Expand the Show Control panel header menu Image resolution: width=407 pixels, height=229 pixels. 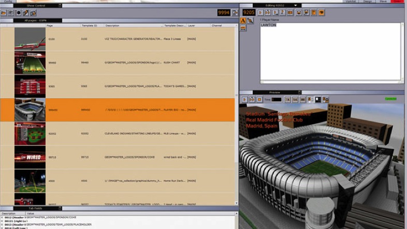(60, 6)
